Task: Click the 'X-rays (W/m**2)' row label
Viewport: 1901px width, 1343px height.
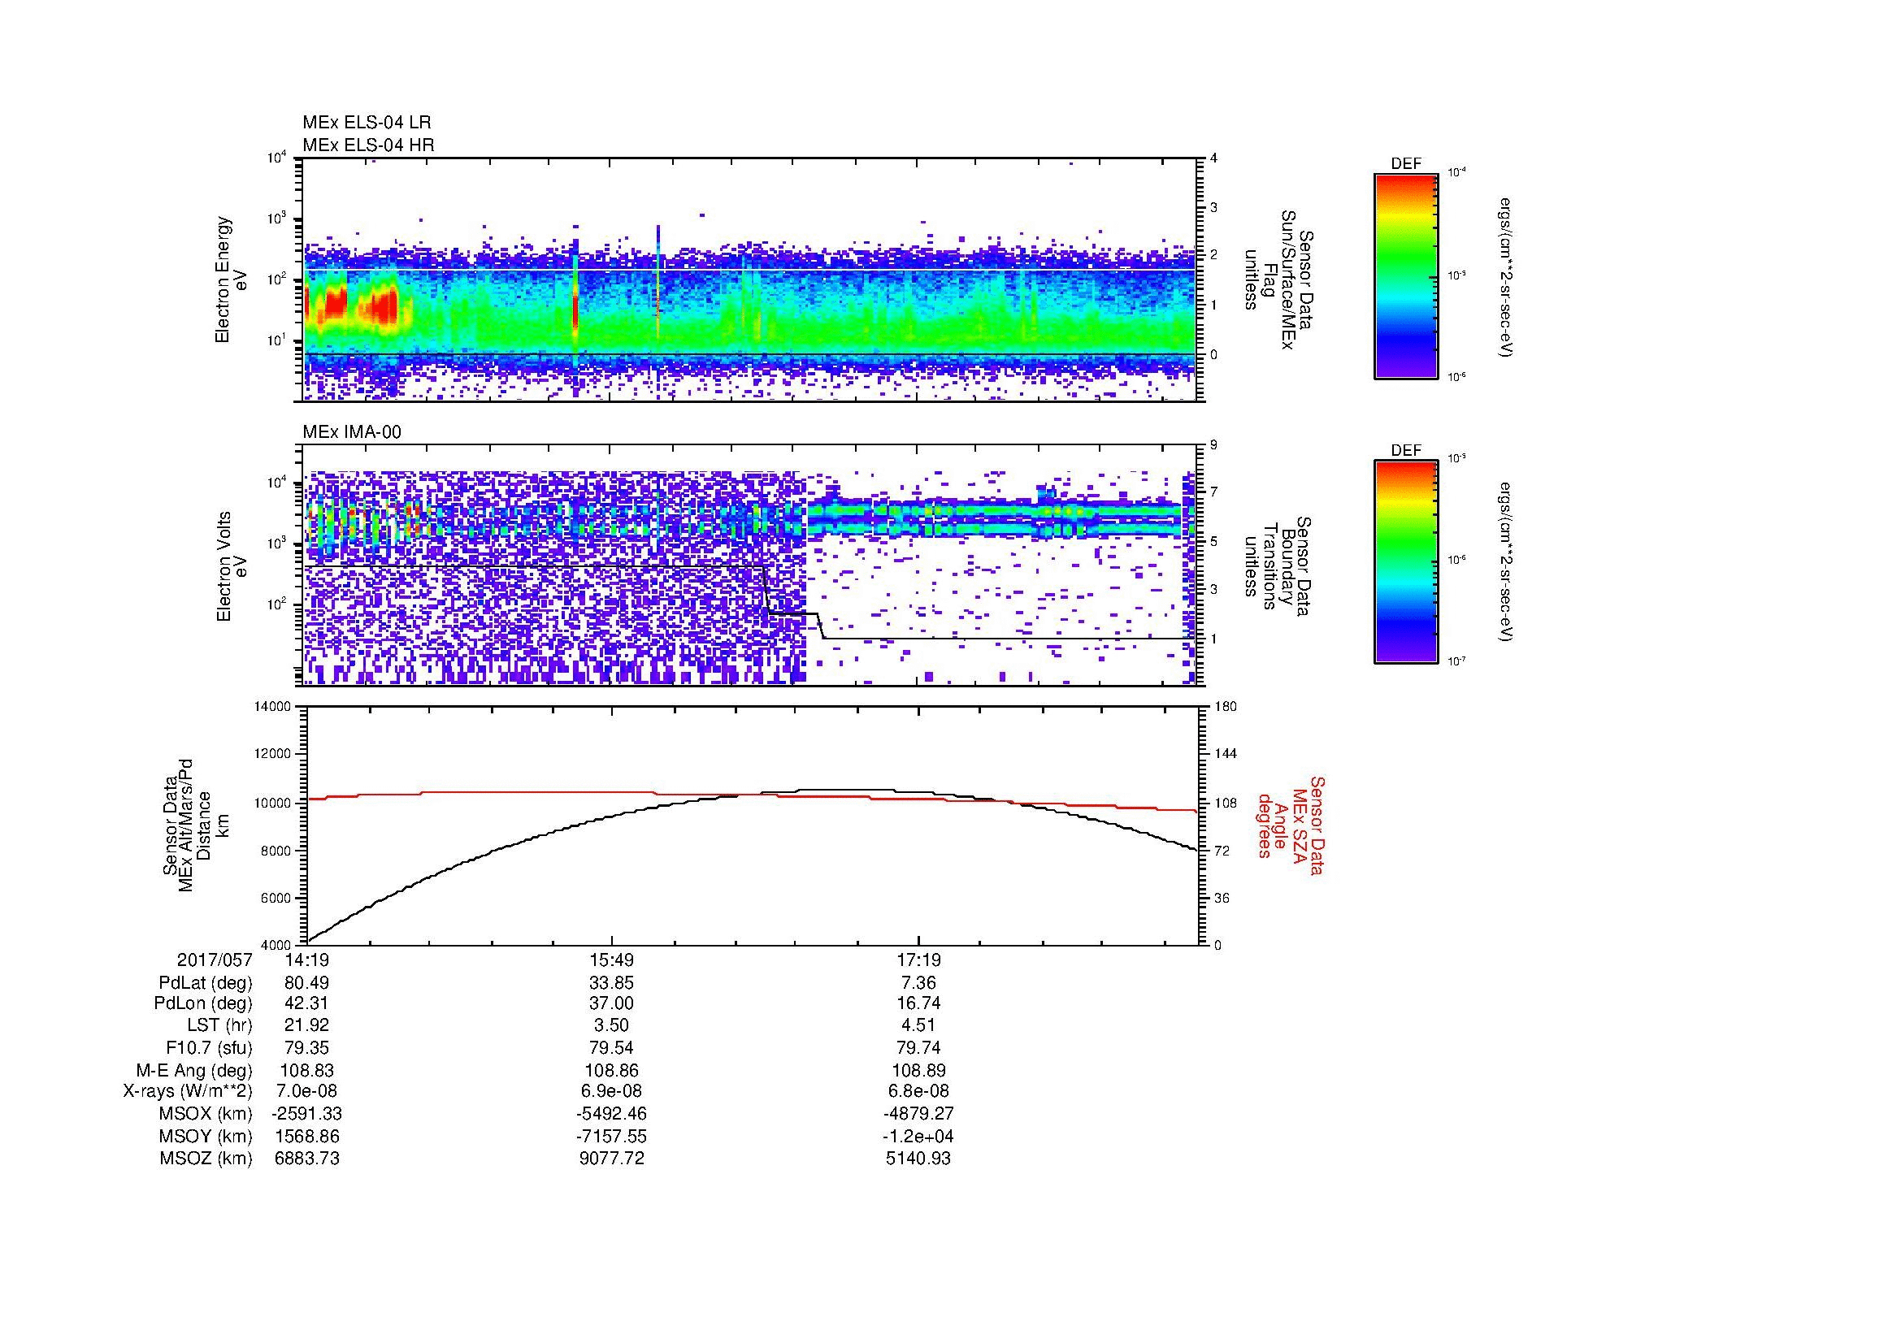Action: (187, 1091)
